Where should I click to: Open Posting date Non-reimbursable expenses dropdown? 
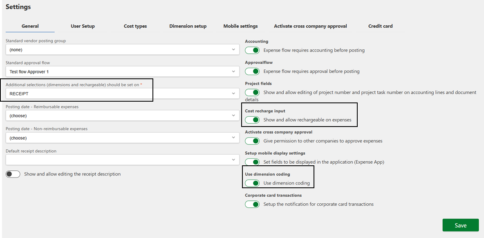click(123, 138)
